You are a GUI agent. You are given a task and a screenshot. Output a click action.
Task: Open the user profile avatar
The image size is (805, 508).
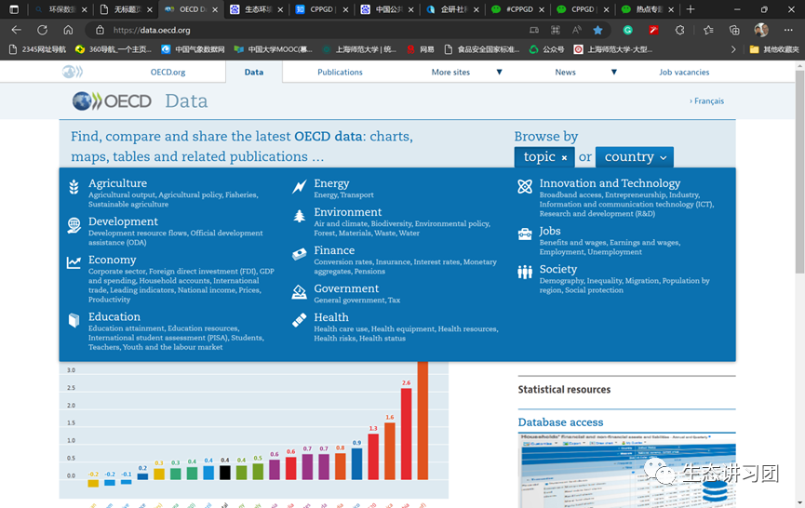pos(761,31)
